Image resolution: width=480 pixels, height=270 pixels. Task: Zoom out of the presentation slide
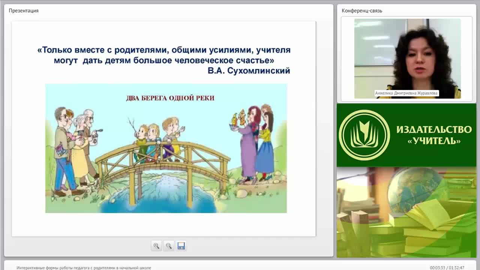tap(169, 246)
